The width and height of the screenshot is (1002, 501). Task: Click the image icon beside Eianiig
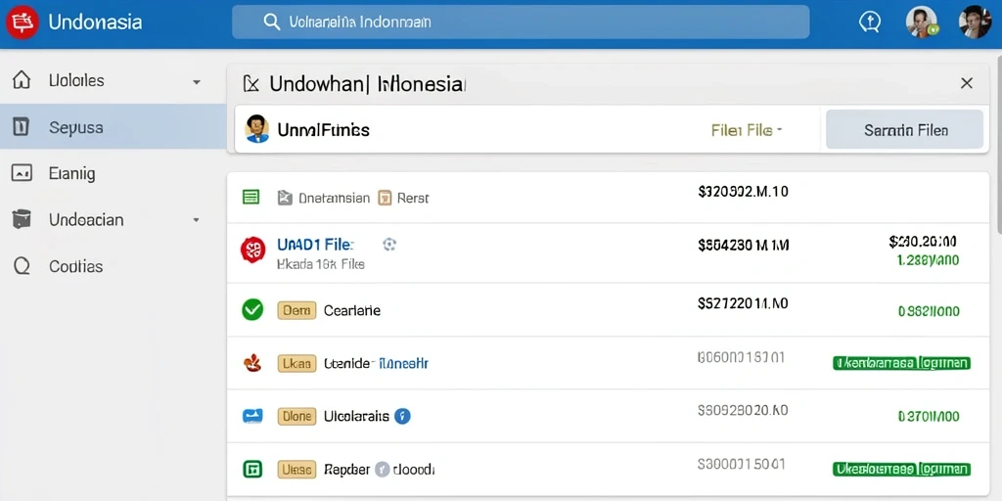pos(22,173)
